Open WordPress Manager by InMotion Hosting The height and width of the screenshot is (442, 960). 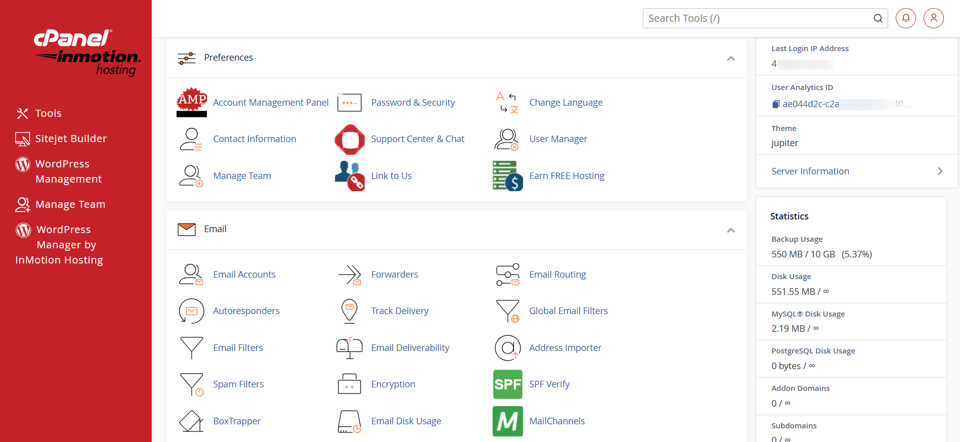coord(59,245)
